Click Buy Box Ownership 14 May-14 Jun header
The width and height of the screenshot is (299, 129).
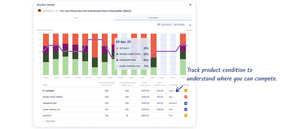127,84
